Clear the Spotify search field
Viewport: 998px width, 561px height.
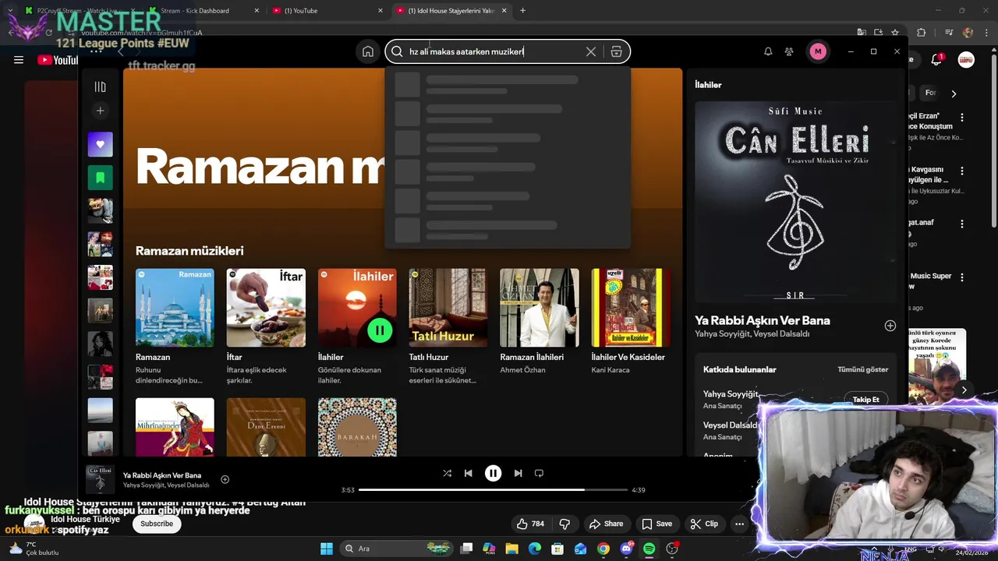[591, 51]
